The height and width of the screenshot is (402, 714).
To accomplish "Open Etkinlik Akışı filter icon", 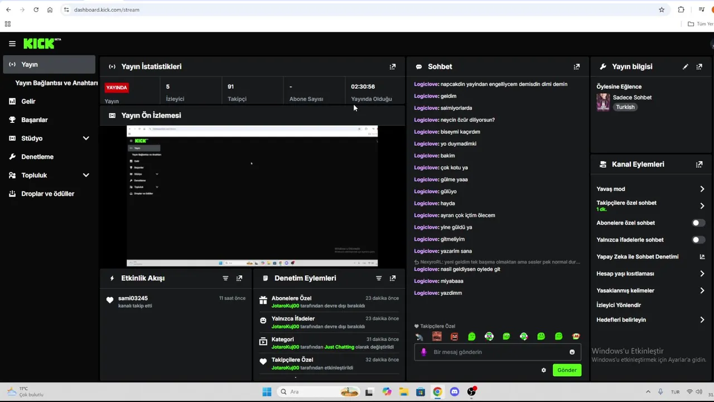I will [225, 278].
